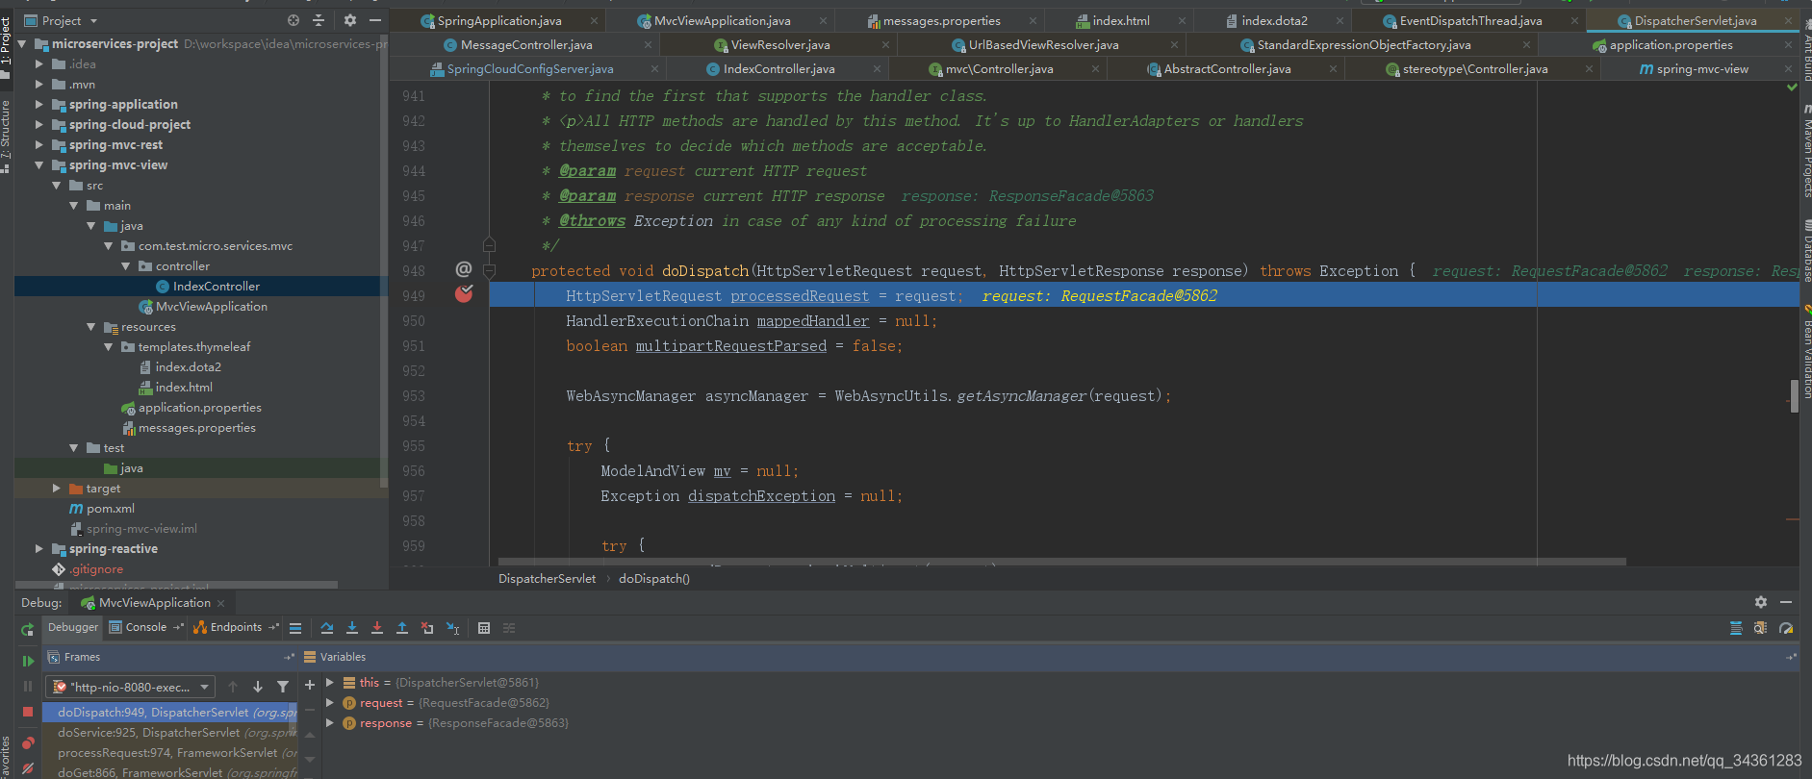This screenshot has height=779, width=1812.
Task: Step out of current method
Action: click(402, 628)
